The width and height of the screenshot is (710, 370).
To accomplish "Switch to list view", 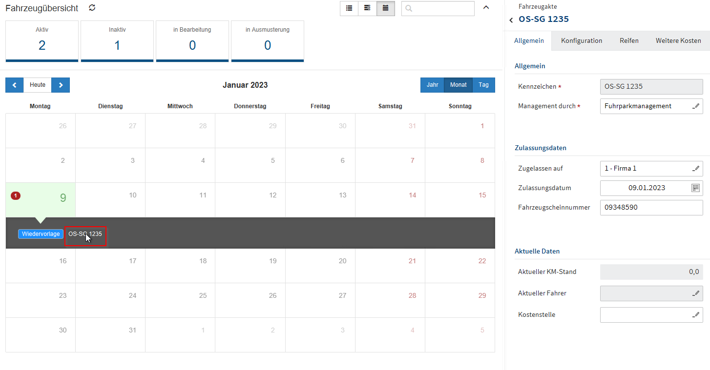I will 349,8.
